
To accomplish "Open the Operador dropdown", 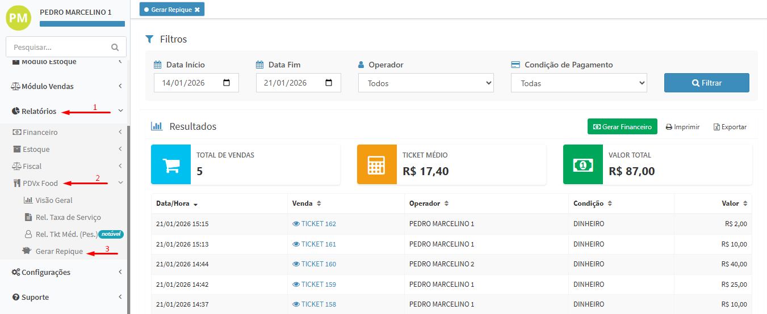I will pos(426,83).
